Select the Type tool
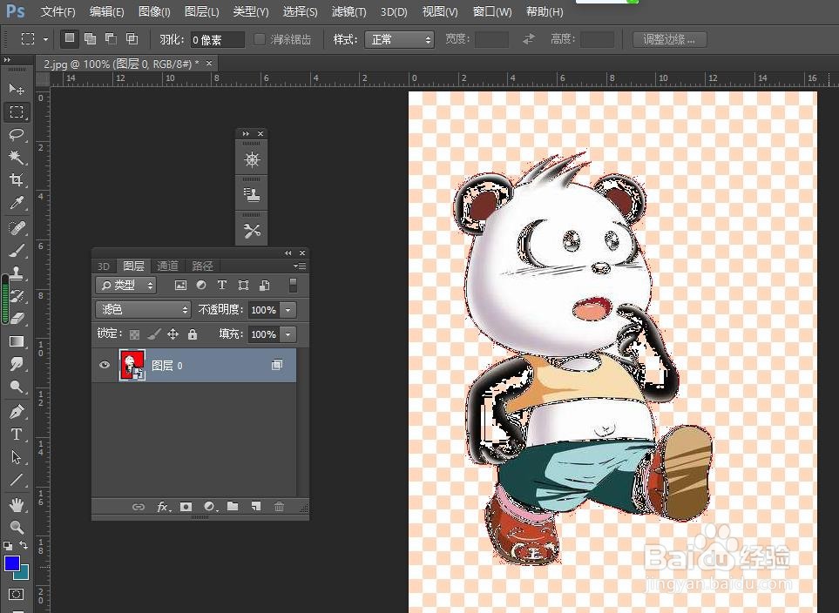 coord(17,434)
